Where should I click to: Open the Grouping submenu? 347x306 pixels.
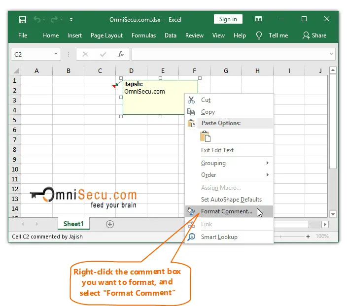[229, 163]
